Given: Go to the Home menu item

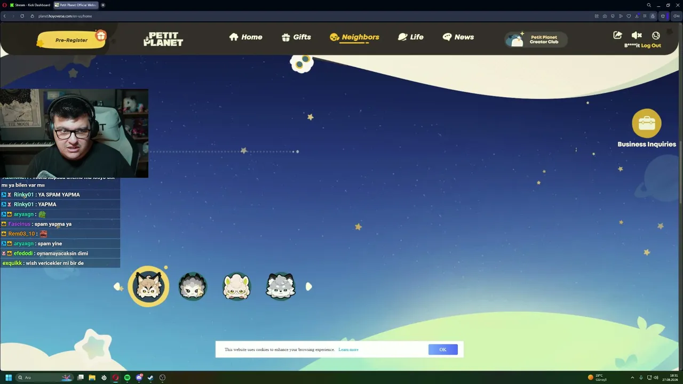Looking at the screenshot, I should [245, 37].
